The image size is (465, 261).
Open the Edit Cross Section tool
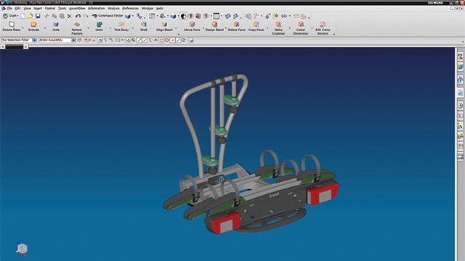(323, 28)
